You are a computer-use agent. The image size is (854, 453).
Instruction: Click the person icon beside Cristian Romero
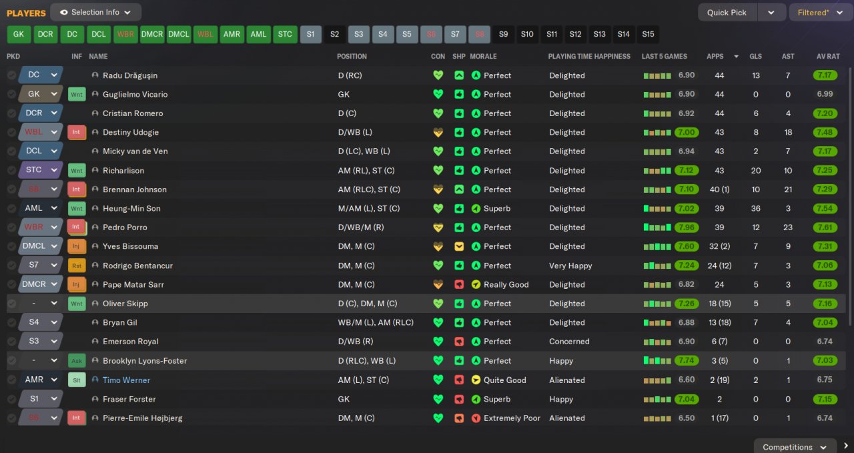(95, 113)
